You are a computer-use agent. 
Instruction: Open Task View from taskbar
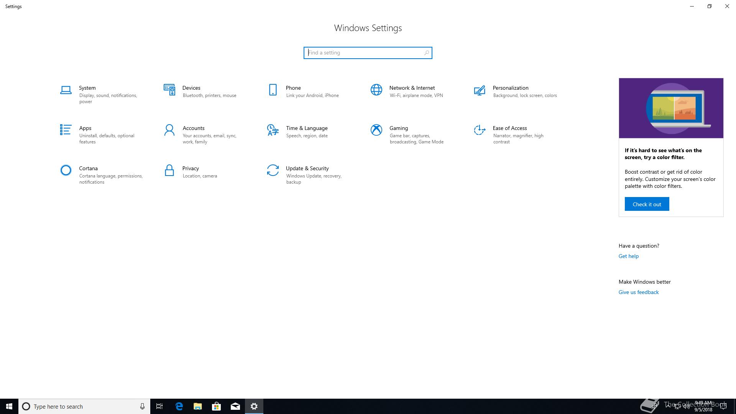(x=159, y=406)
